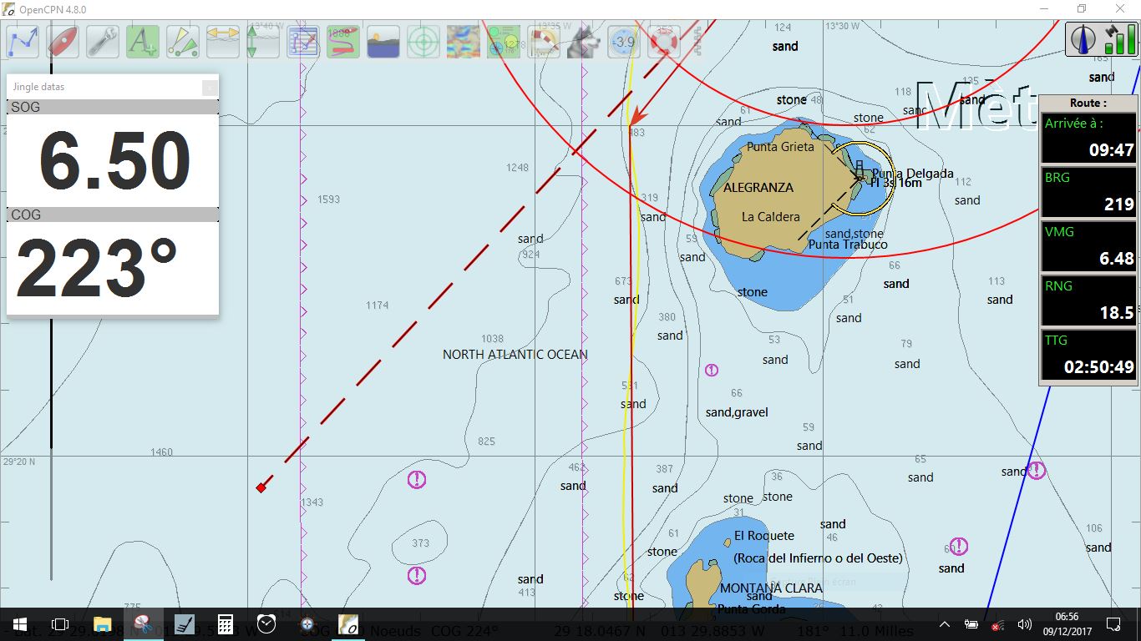This screenshot has height=641, width=1141.
Task: Show currents with horizontal arrows icon
Action: pyautogui.click(x=223, y=42)
